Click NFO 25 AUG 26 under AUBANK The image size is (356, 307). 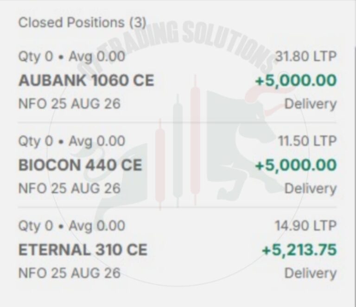coord(69,104)
